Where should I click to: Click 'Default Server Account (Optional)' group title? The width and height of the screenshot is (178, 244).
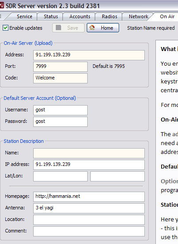40,98
